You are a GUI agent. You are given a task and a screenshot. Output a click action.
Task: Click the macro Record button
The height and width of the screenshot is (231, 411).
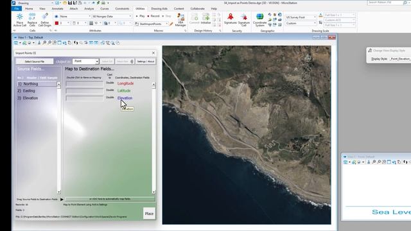(153, 16)
